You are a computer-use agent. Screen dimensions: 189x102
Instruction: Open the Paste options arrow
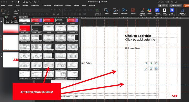tap(6, 10)
